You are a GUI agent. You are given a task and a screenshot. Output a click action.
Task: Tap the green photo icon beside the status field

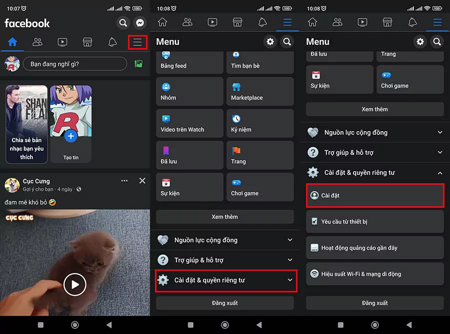(x=138, y=64)
